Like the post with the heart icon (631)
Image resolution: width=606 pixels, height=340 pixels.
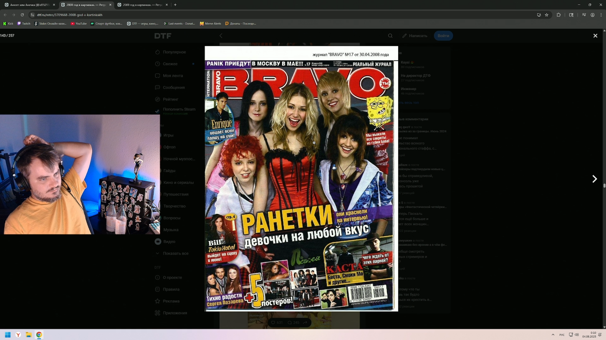pyautogui.click(x=277, y=323)
